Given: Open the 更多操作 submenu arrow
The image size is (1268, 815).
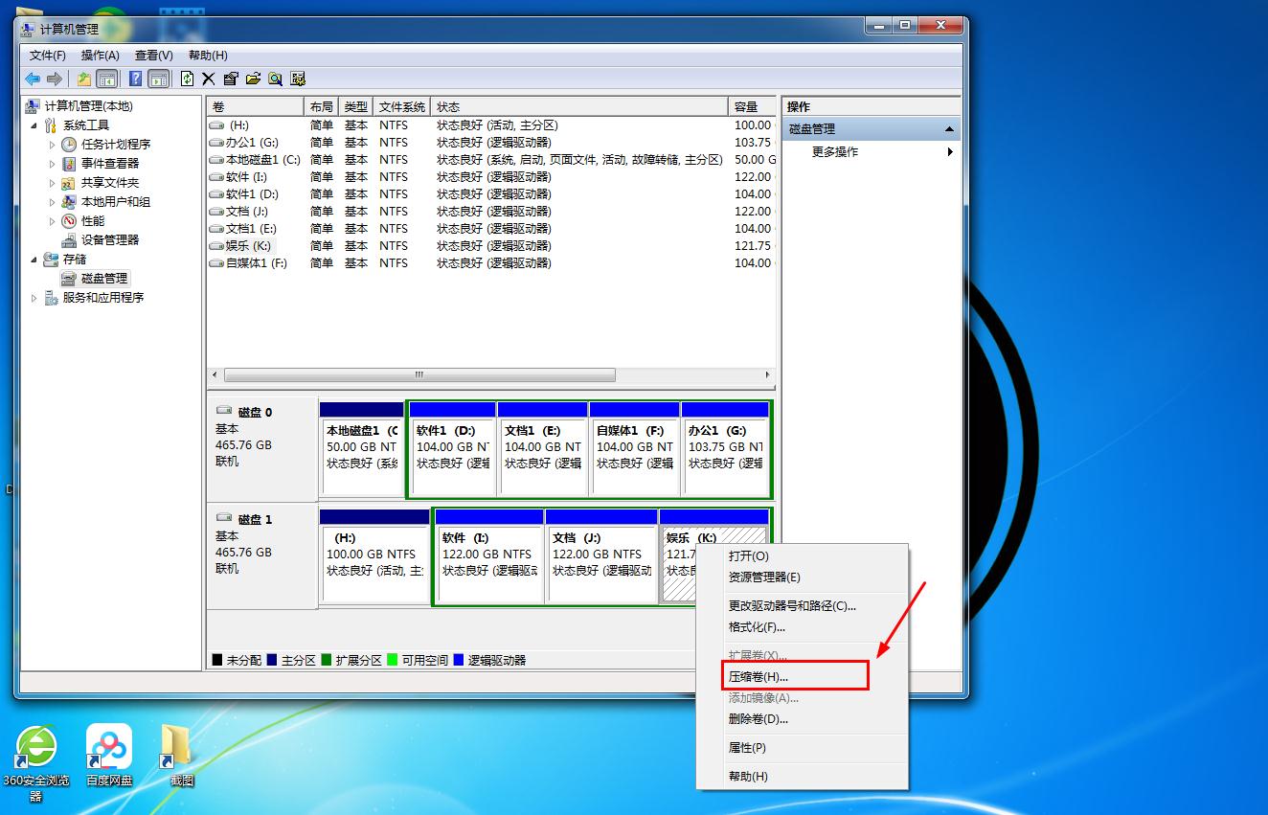Looking at the screenshot, I should point(950,152).
